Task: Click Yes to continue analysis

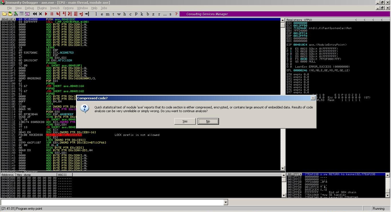Action: pos(185,121)
